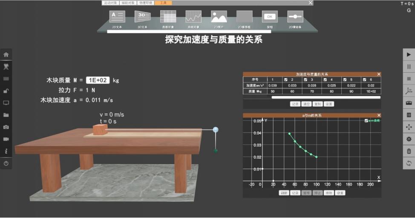Open 设置 under the data table

pos(329,104)
